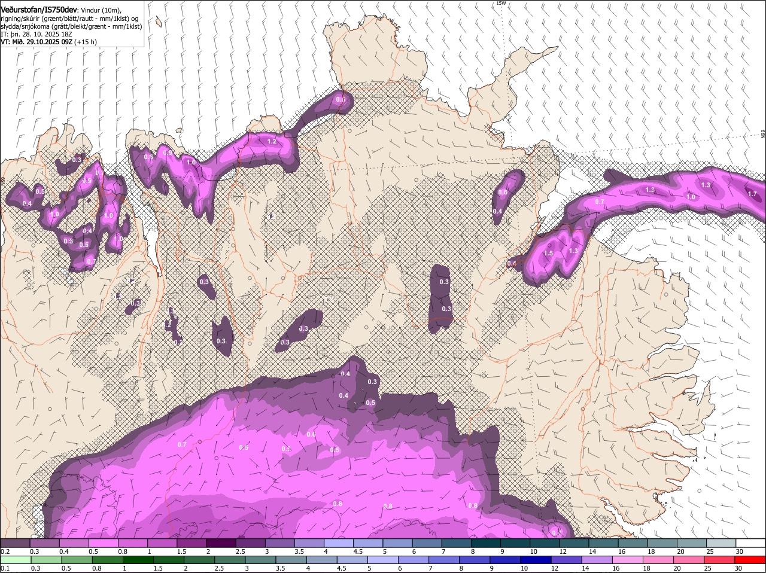Image resolution: width=766 pixels, height=573 pixels.
Task: Click the darkest green 1 rain scale swatch
Action: pyautogui.click(x=138, y=560)
